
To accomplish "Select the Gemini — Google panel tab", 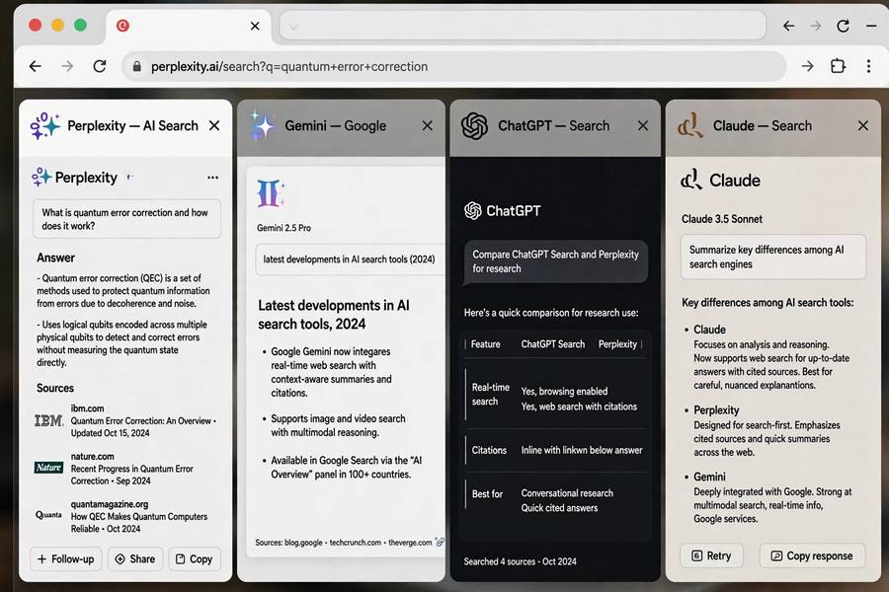I will point(342,128).
